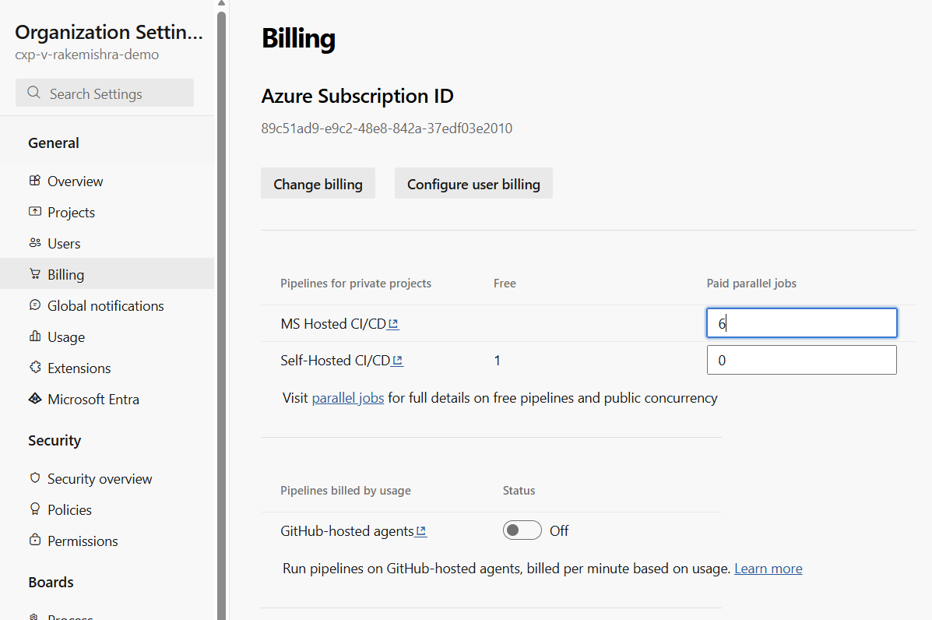The width and height of the screenshot is (932, 620).
Task: Click the GitHub-hosted agents link text
Action: (347, 531)
